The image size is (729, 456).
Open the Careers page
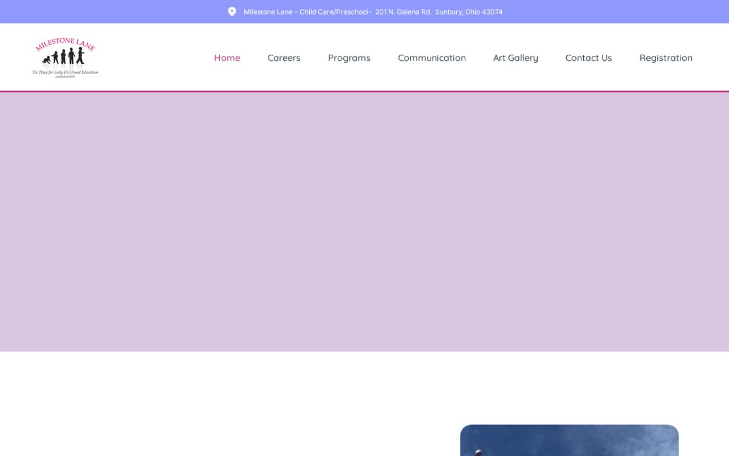coord(284,58)
